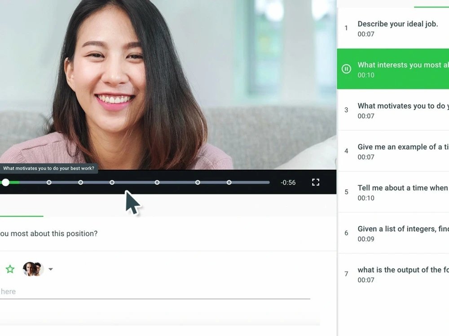This screenshot has height=336, width=449.
Task: Click the white playhead knob on progress bar
Action: (6, 182)
